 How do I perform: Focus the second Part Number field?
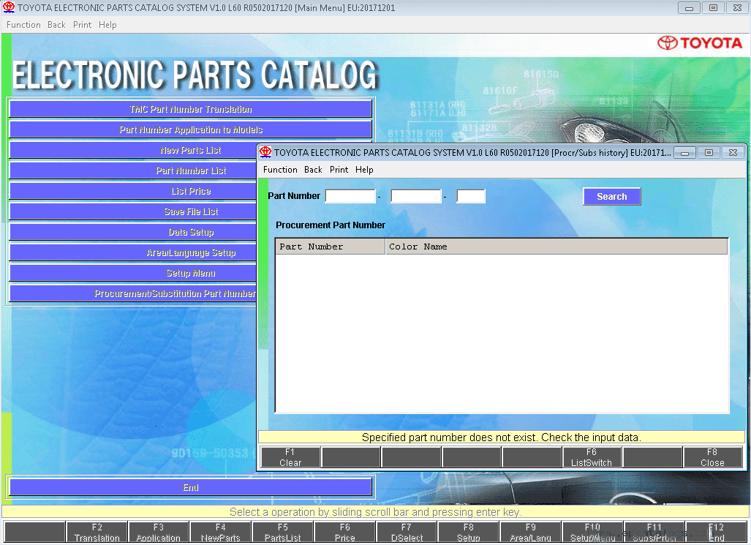coord(416,196)
